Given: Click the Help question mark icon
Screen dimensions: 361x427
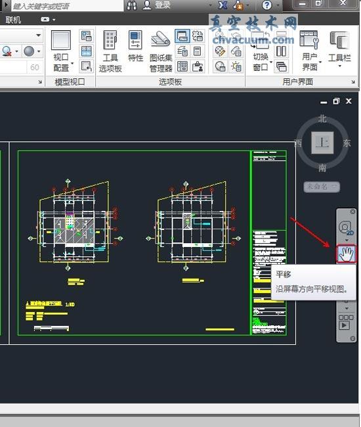Looking at the screenshot, I should pos(267,5).
